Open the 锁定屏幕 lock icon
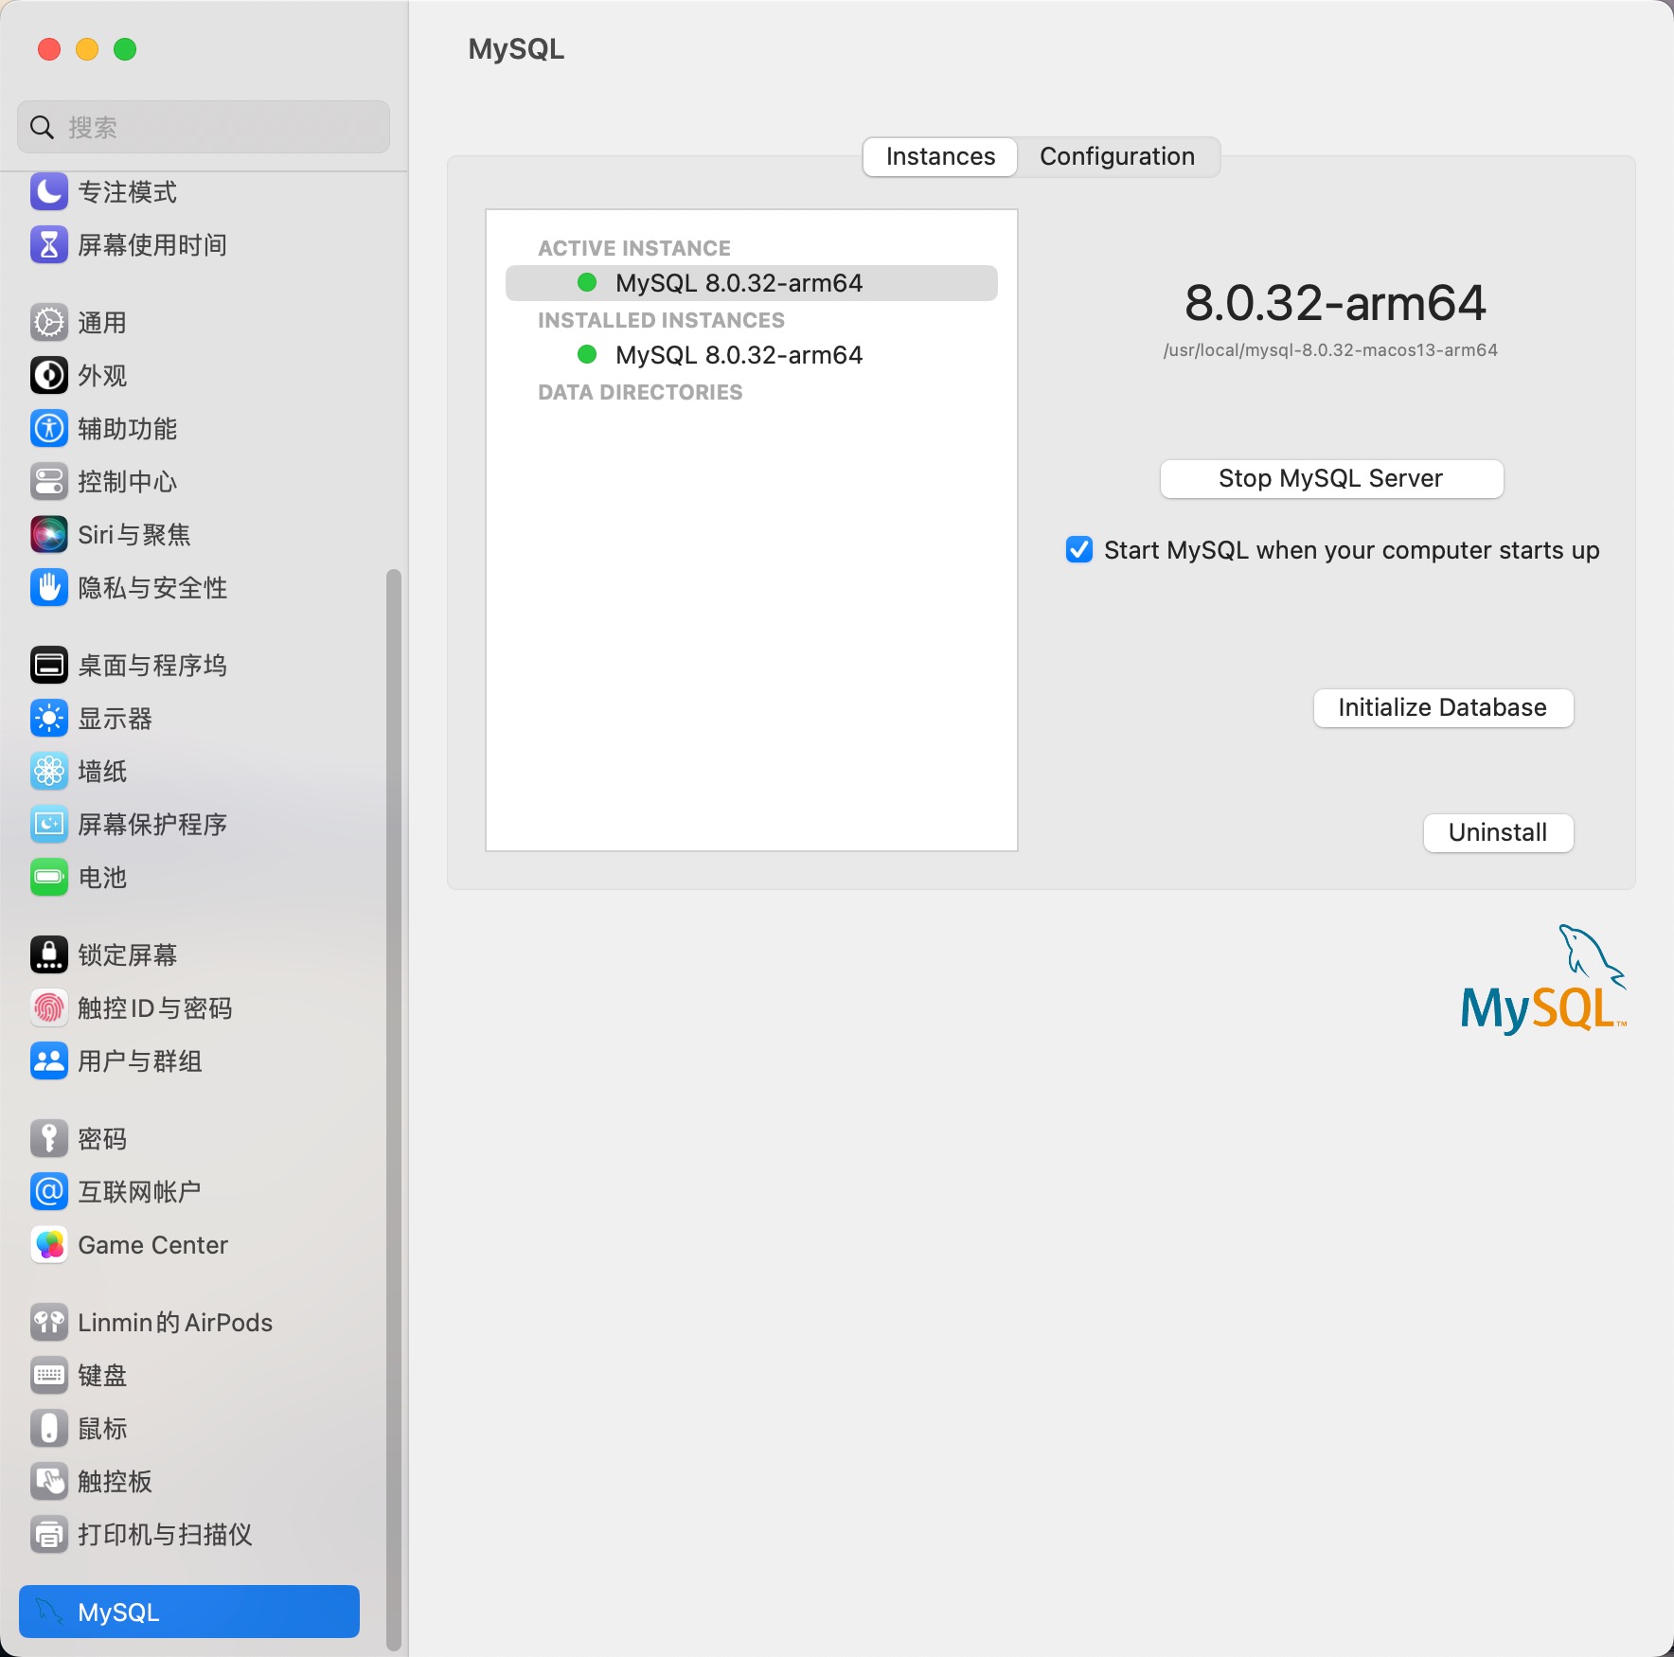This screenshot has height=1657, width=1674. tap(49, 955)
